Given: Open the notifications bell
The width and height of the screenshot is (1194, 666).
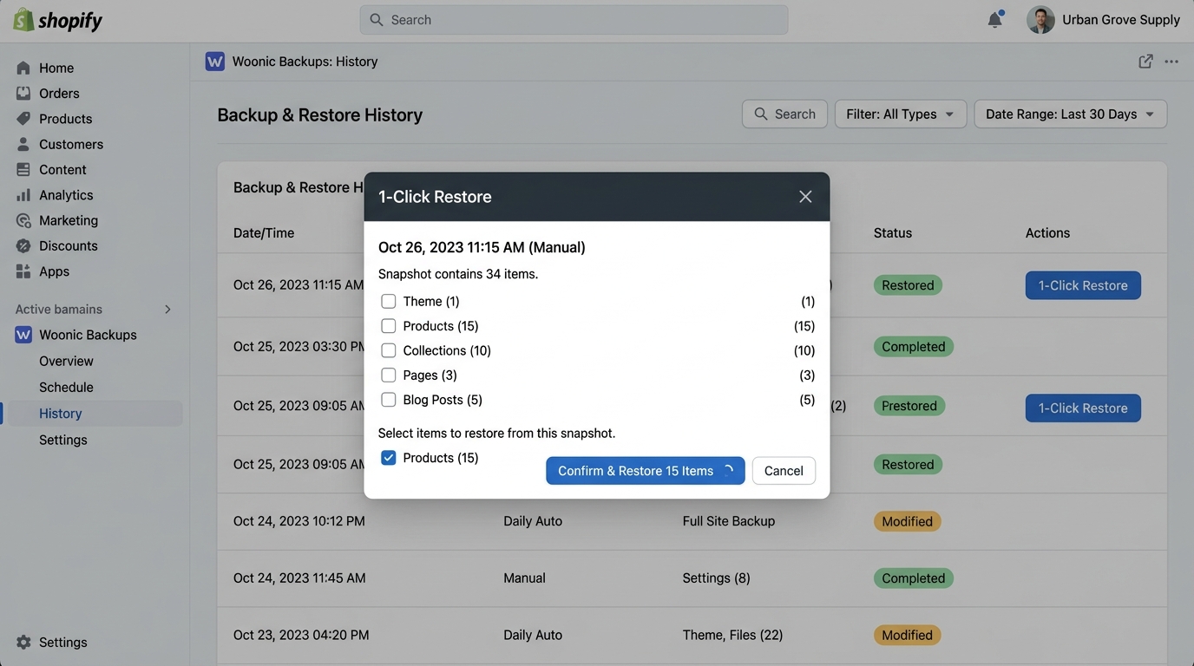Looking at the screenshot, I should [995, 20].
